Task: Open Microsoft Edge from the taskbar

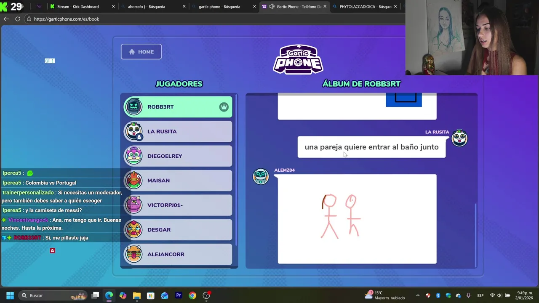Action: click(x=109, y=295)
